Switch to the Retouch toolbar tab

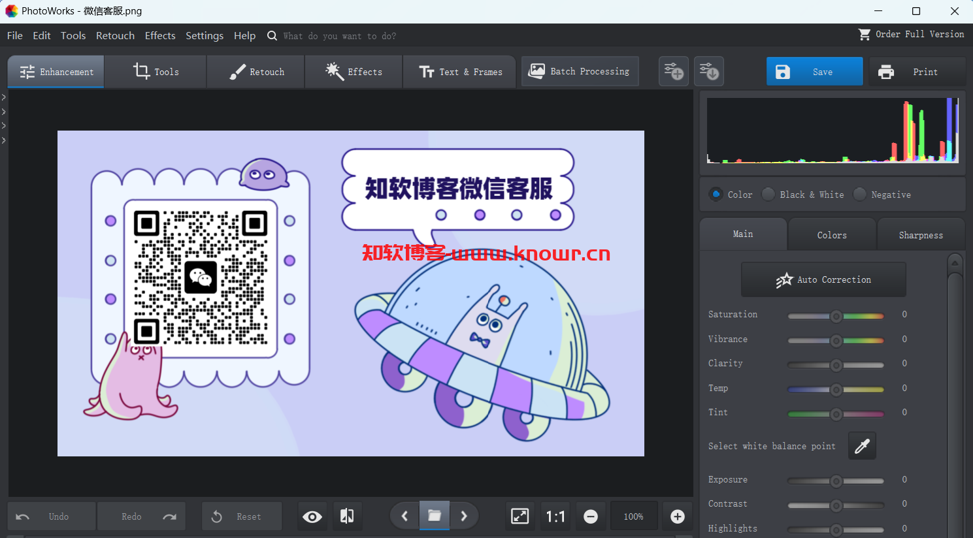[256, 72]
